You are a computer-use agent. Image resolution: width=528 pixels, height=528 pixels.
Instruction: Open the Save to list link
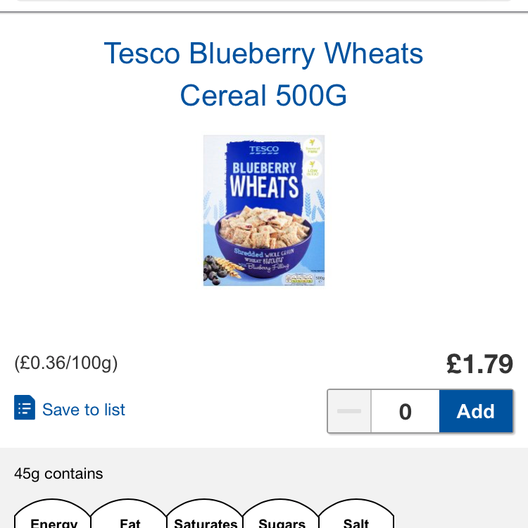point(83,410)
